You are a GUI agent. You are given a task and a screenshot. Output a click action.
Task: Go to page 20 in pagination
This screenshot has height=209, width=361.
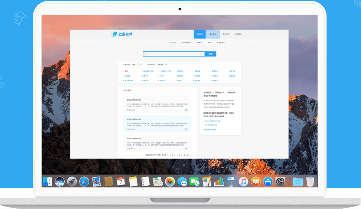pos(185,155)
